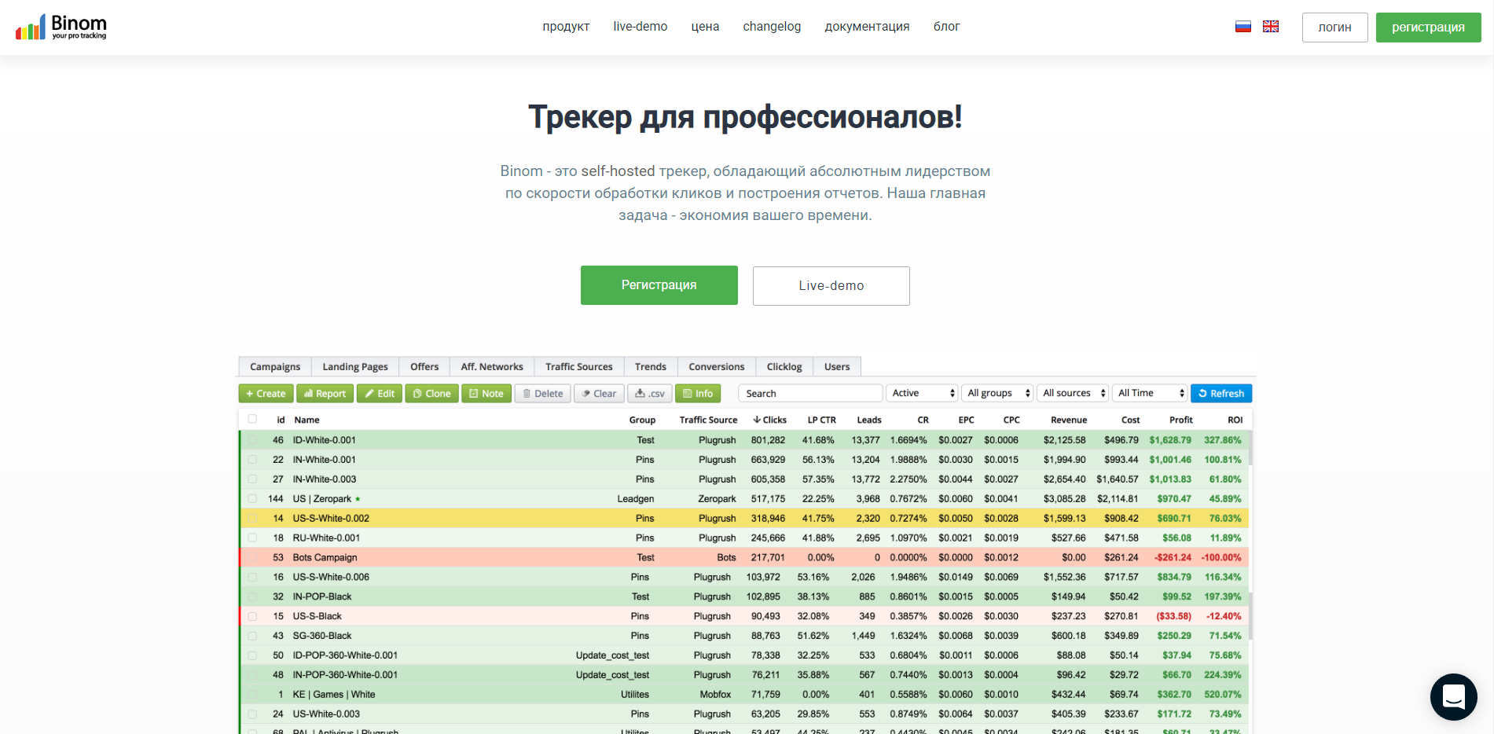Select the Bots Campaign row name
Screen dimensions: 1494x734
click(x=325, y=558)
